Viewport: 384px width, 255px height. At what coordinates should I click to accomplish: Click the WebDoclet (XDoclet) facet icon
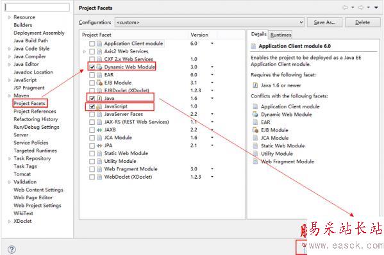(99, 177)
